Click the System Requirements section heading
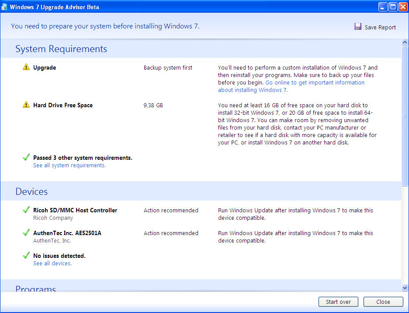The image size is (409, 313). pos(61,49)
